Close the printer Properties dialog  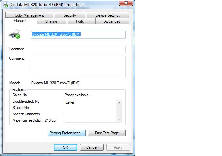[126, 3]
